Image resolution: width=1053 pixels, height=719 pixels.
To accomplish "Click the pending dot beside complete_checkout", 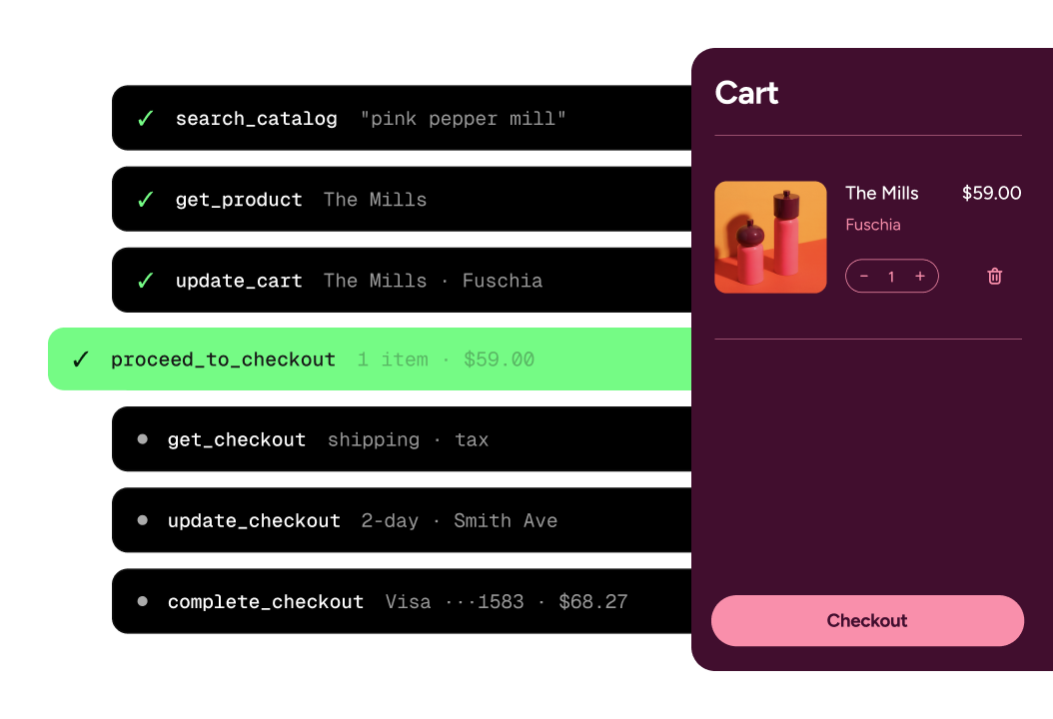I will coord(143,601).
